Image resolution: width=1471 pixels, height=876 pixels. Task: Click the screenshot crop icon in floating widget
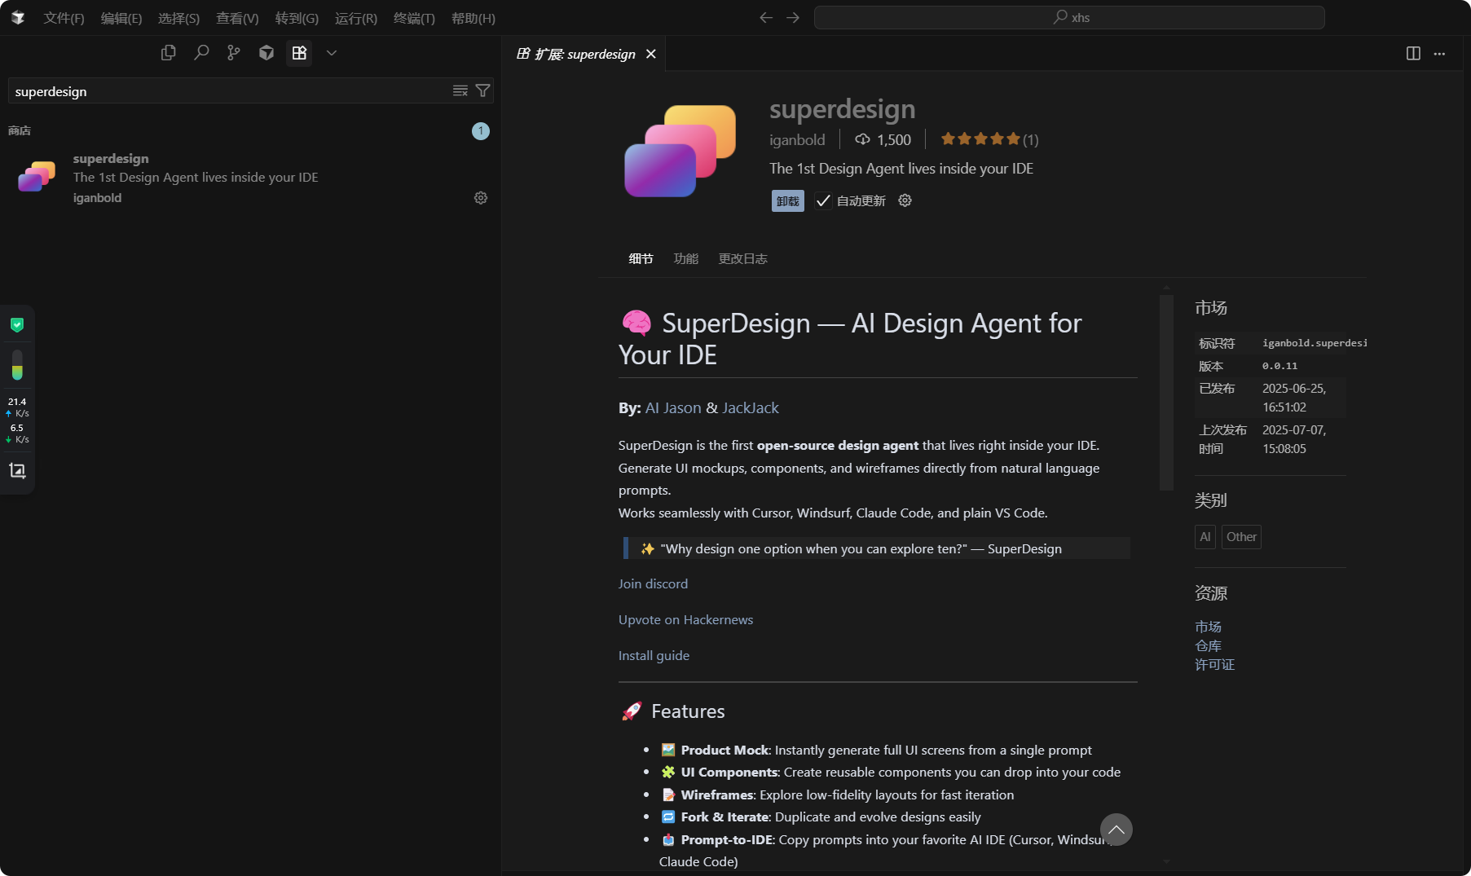click(x=17, y=471)
